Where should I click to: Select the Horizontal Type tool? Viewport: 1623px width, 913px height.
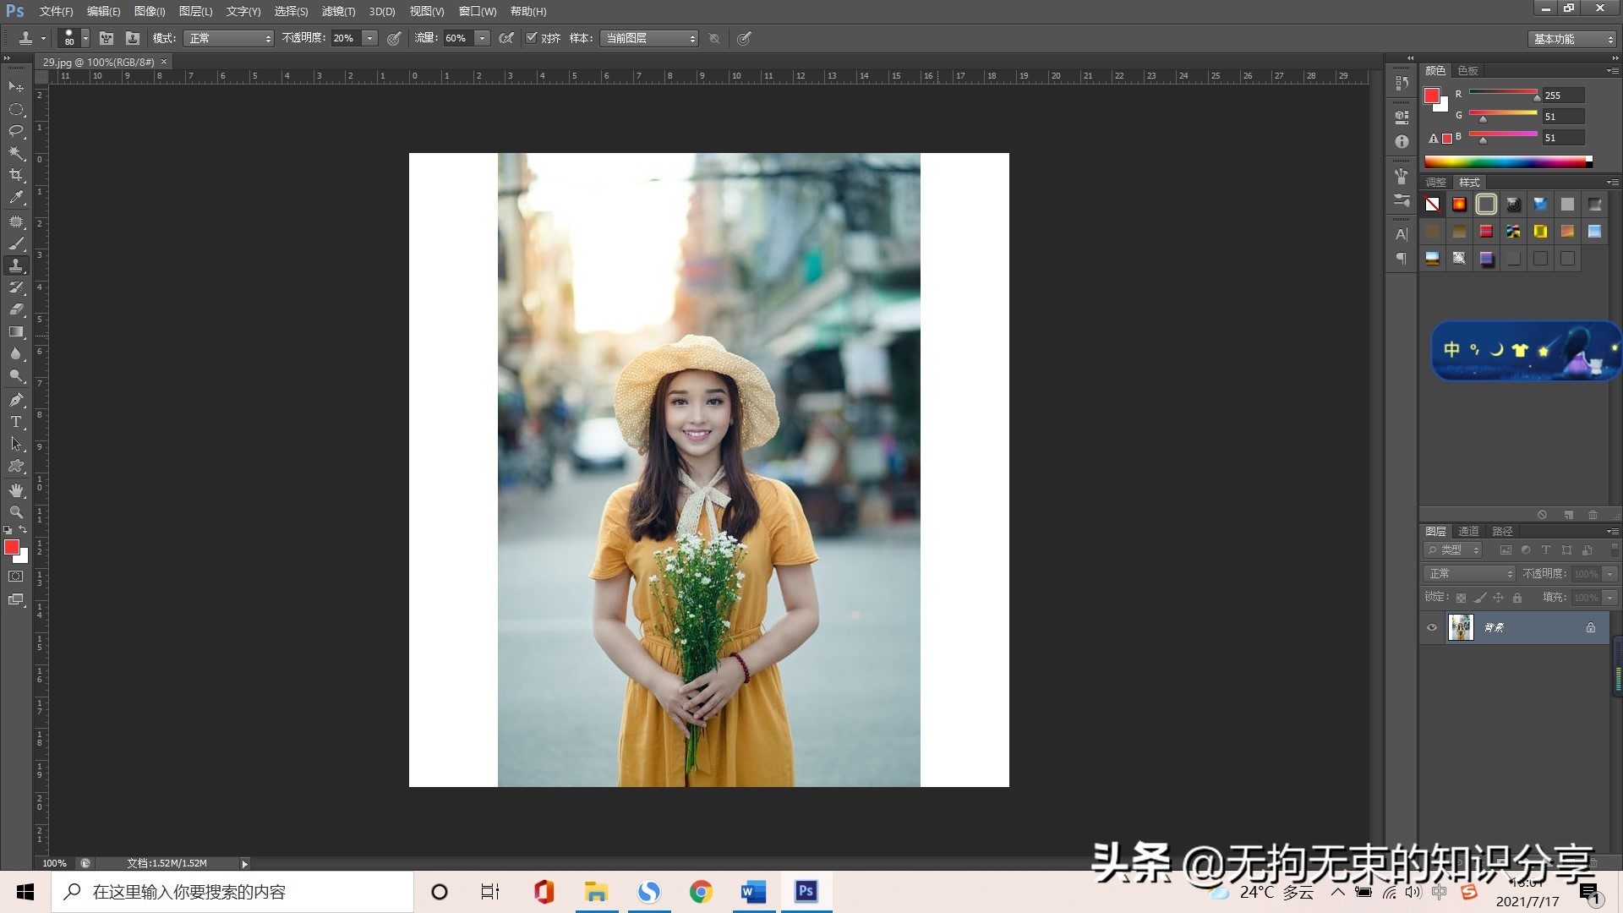(16, 422)
